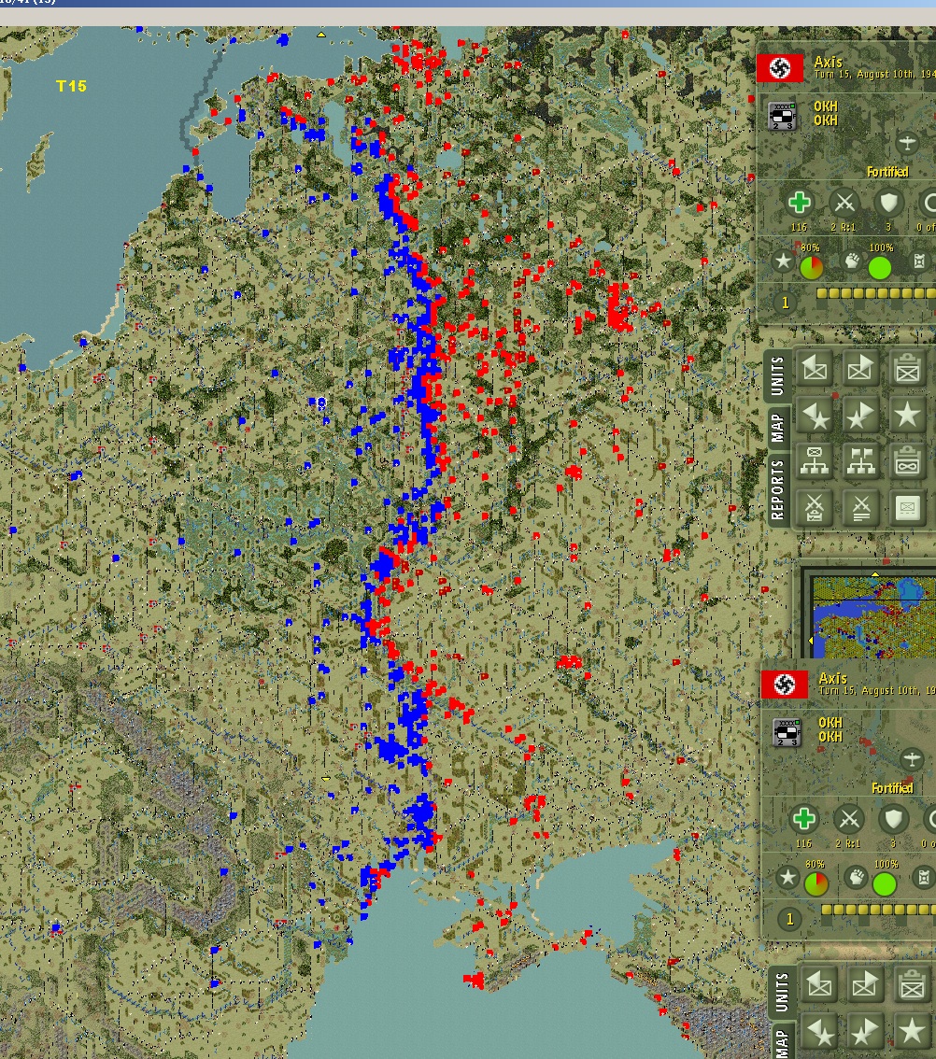Click next-unit flag button in the lower grid

click(864, 984)
